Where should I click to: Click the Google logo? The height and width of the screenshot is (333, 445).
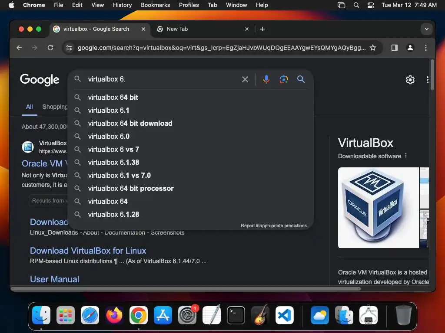[40, 80]
